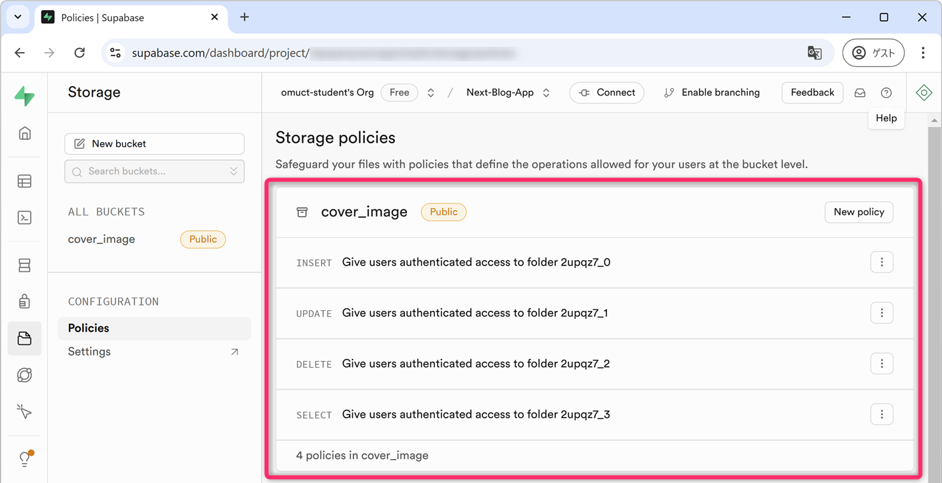
Task: Open the Authentication lock icon
Action: click(25, 302)
